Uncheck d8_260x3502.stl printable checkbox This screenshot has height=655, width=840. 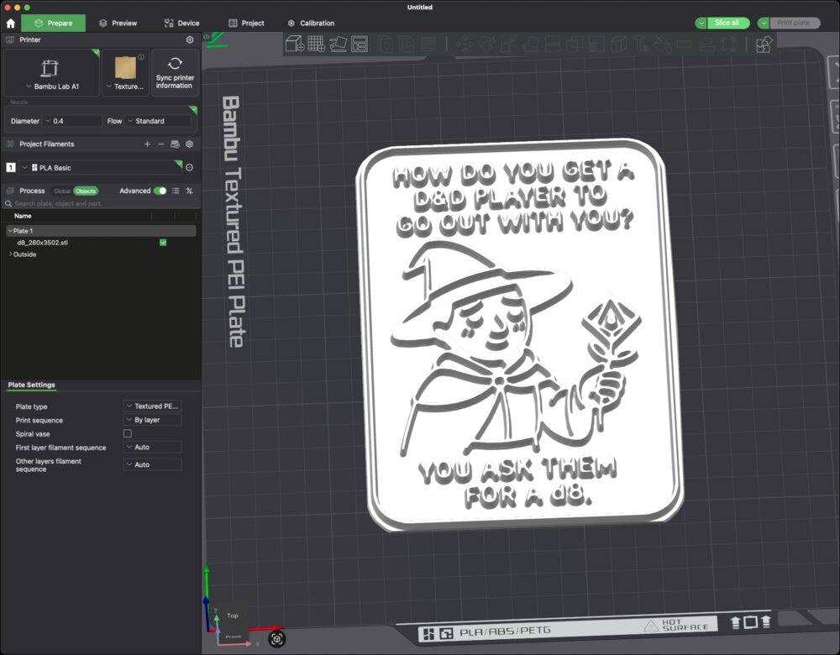click(x=163, y=243)
